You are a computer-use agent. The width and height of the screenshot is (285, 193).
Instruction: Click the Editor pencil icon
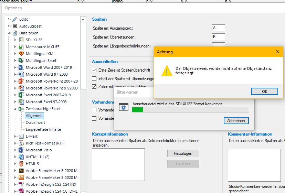15,19
